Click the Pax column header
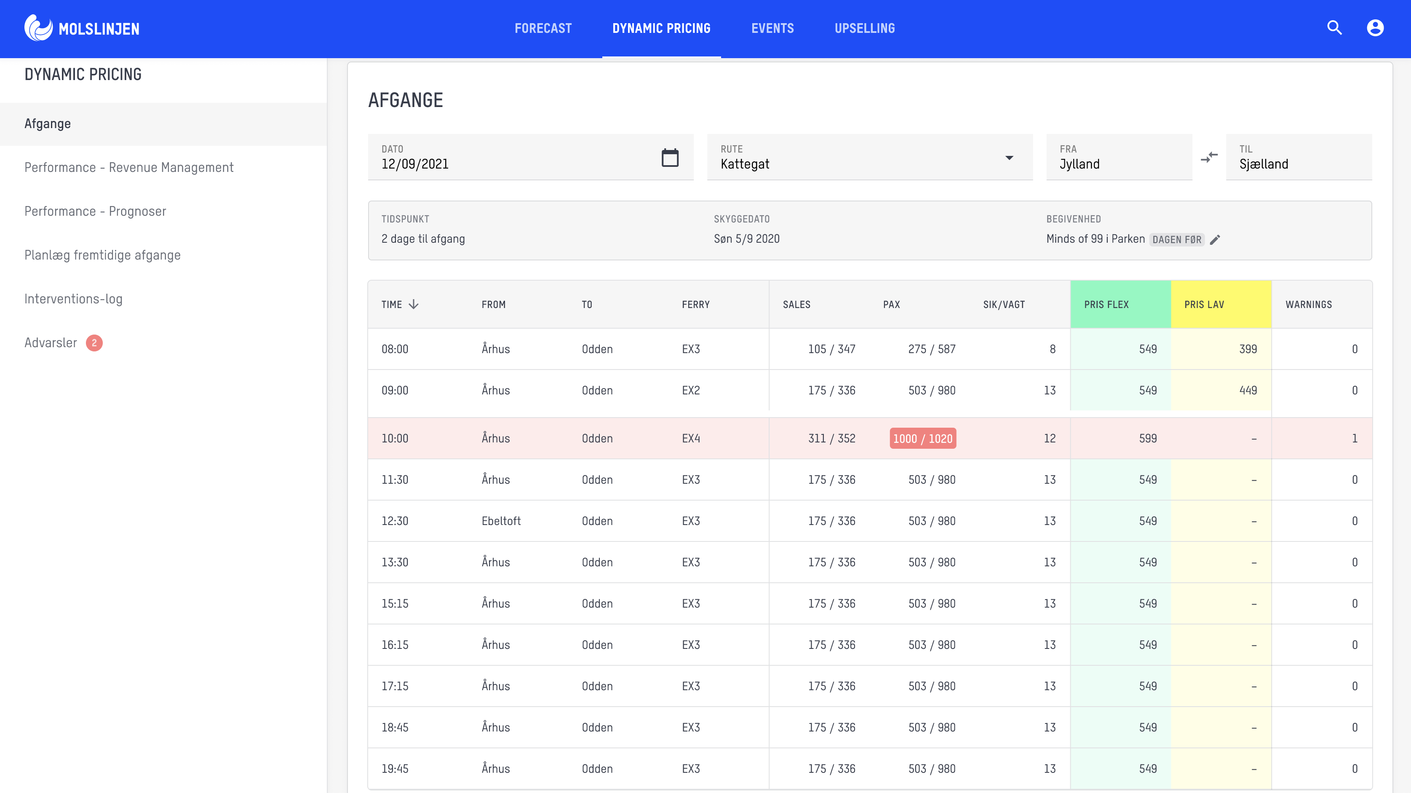Image resolution: width=1411 pixels, height=793 pixels. coord(891,304)
